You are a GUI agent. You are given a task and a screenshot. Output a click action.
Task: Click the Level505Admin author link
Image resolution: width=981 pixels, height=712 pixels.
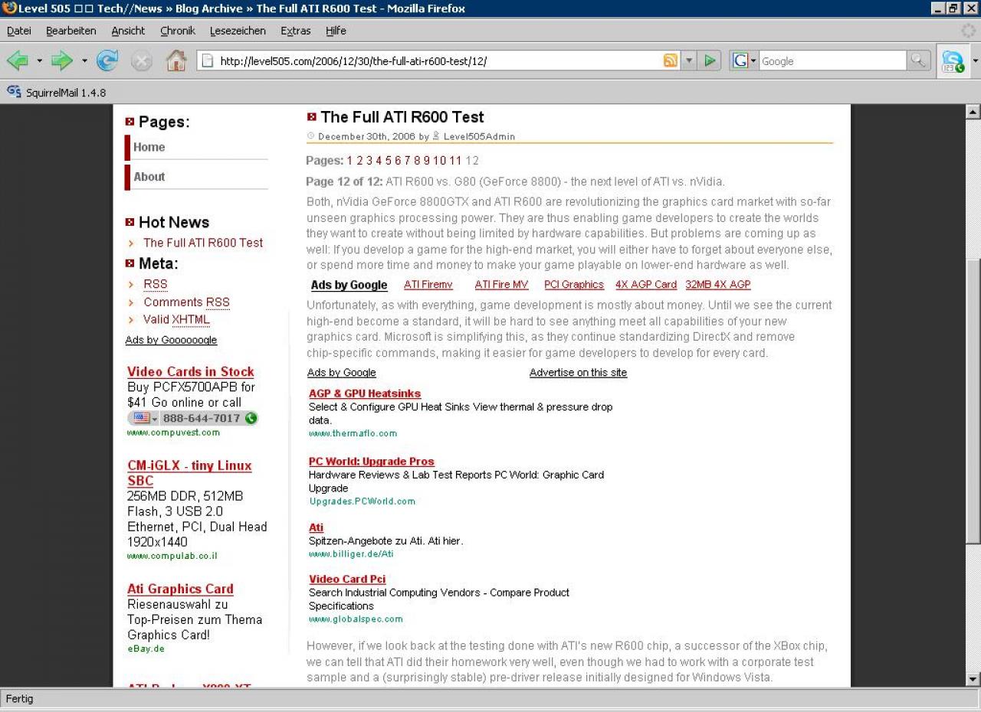click(479, 137)
